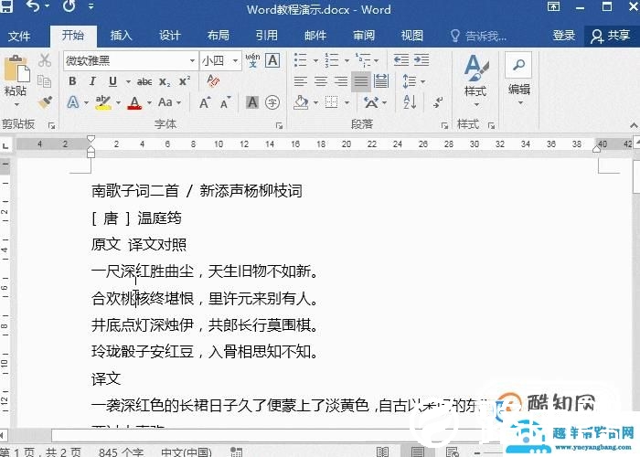640x457 pixels.
Task: Toggle character shading button
Action: click(x=252, y=102)
